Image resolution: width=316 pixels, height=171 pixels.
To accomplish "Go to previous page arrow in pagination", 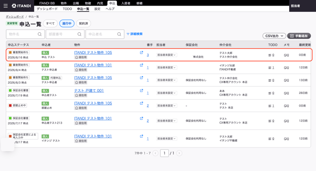I will [x=155, y=153].
